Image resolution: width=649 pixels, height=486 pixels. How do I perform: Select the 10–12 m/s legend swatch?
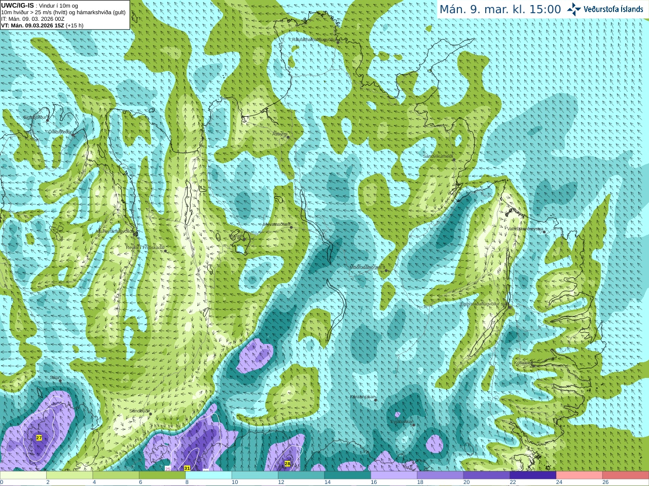(x=255, y=475)
